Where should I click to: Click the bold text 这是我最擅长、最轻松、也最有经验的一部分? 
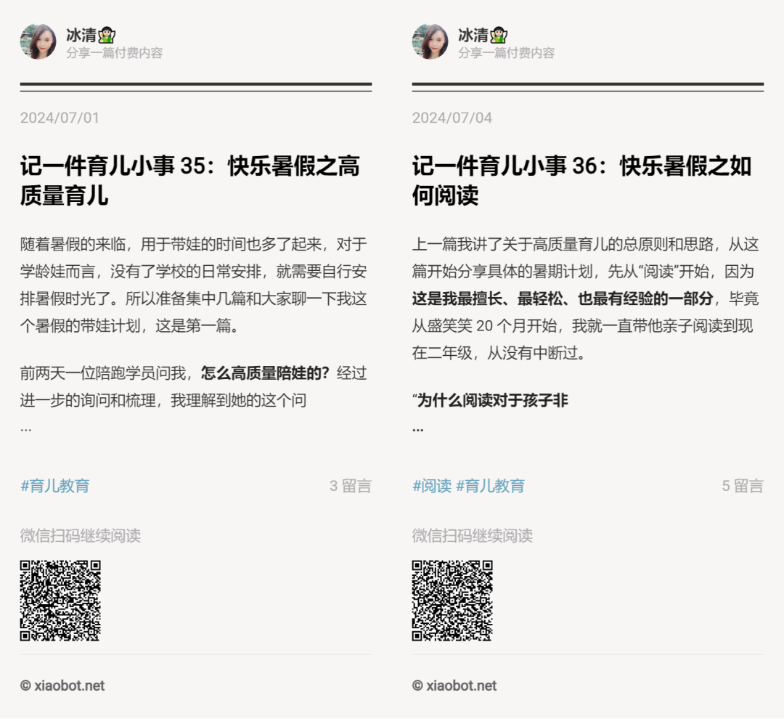(x=563, y=298)
